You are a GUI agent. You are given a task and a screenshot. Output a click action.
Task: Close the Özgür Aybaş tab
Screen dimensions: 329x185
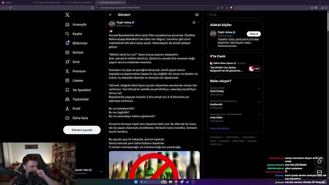coord(124,2)
